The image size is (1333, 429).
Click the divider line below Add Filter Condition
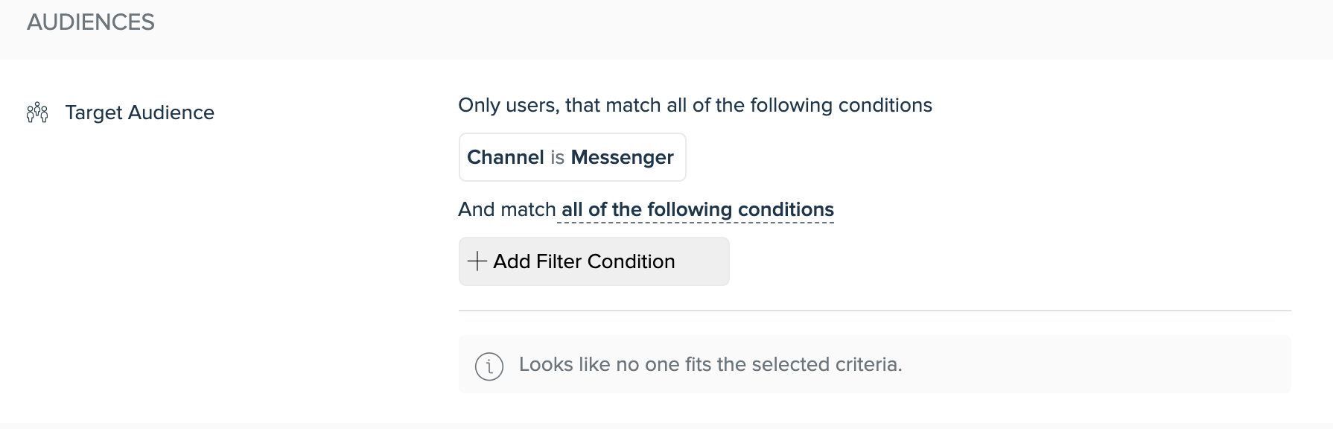click(x=874, y=311)
